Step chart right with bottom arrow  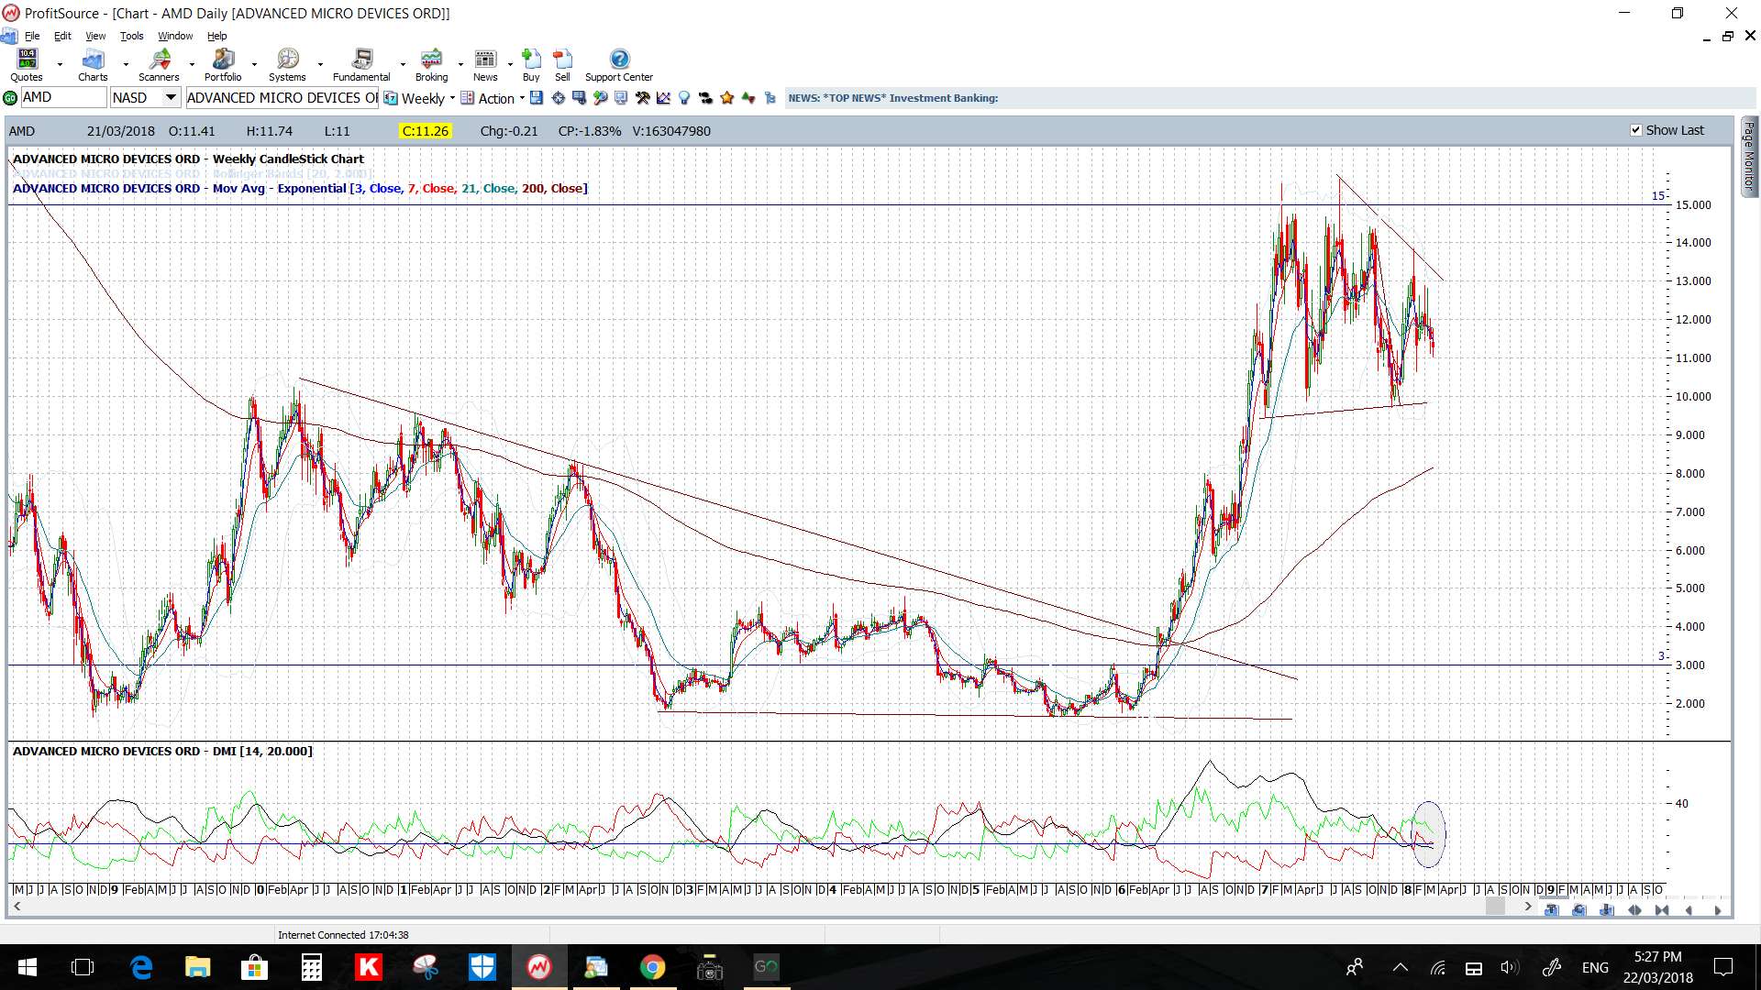[x=1717, y=910]
